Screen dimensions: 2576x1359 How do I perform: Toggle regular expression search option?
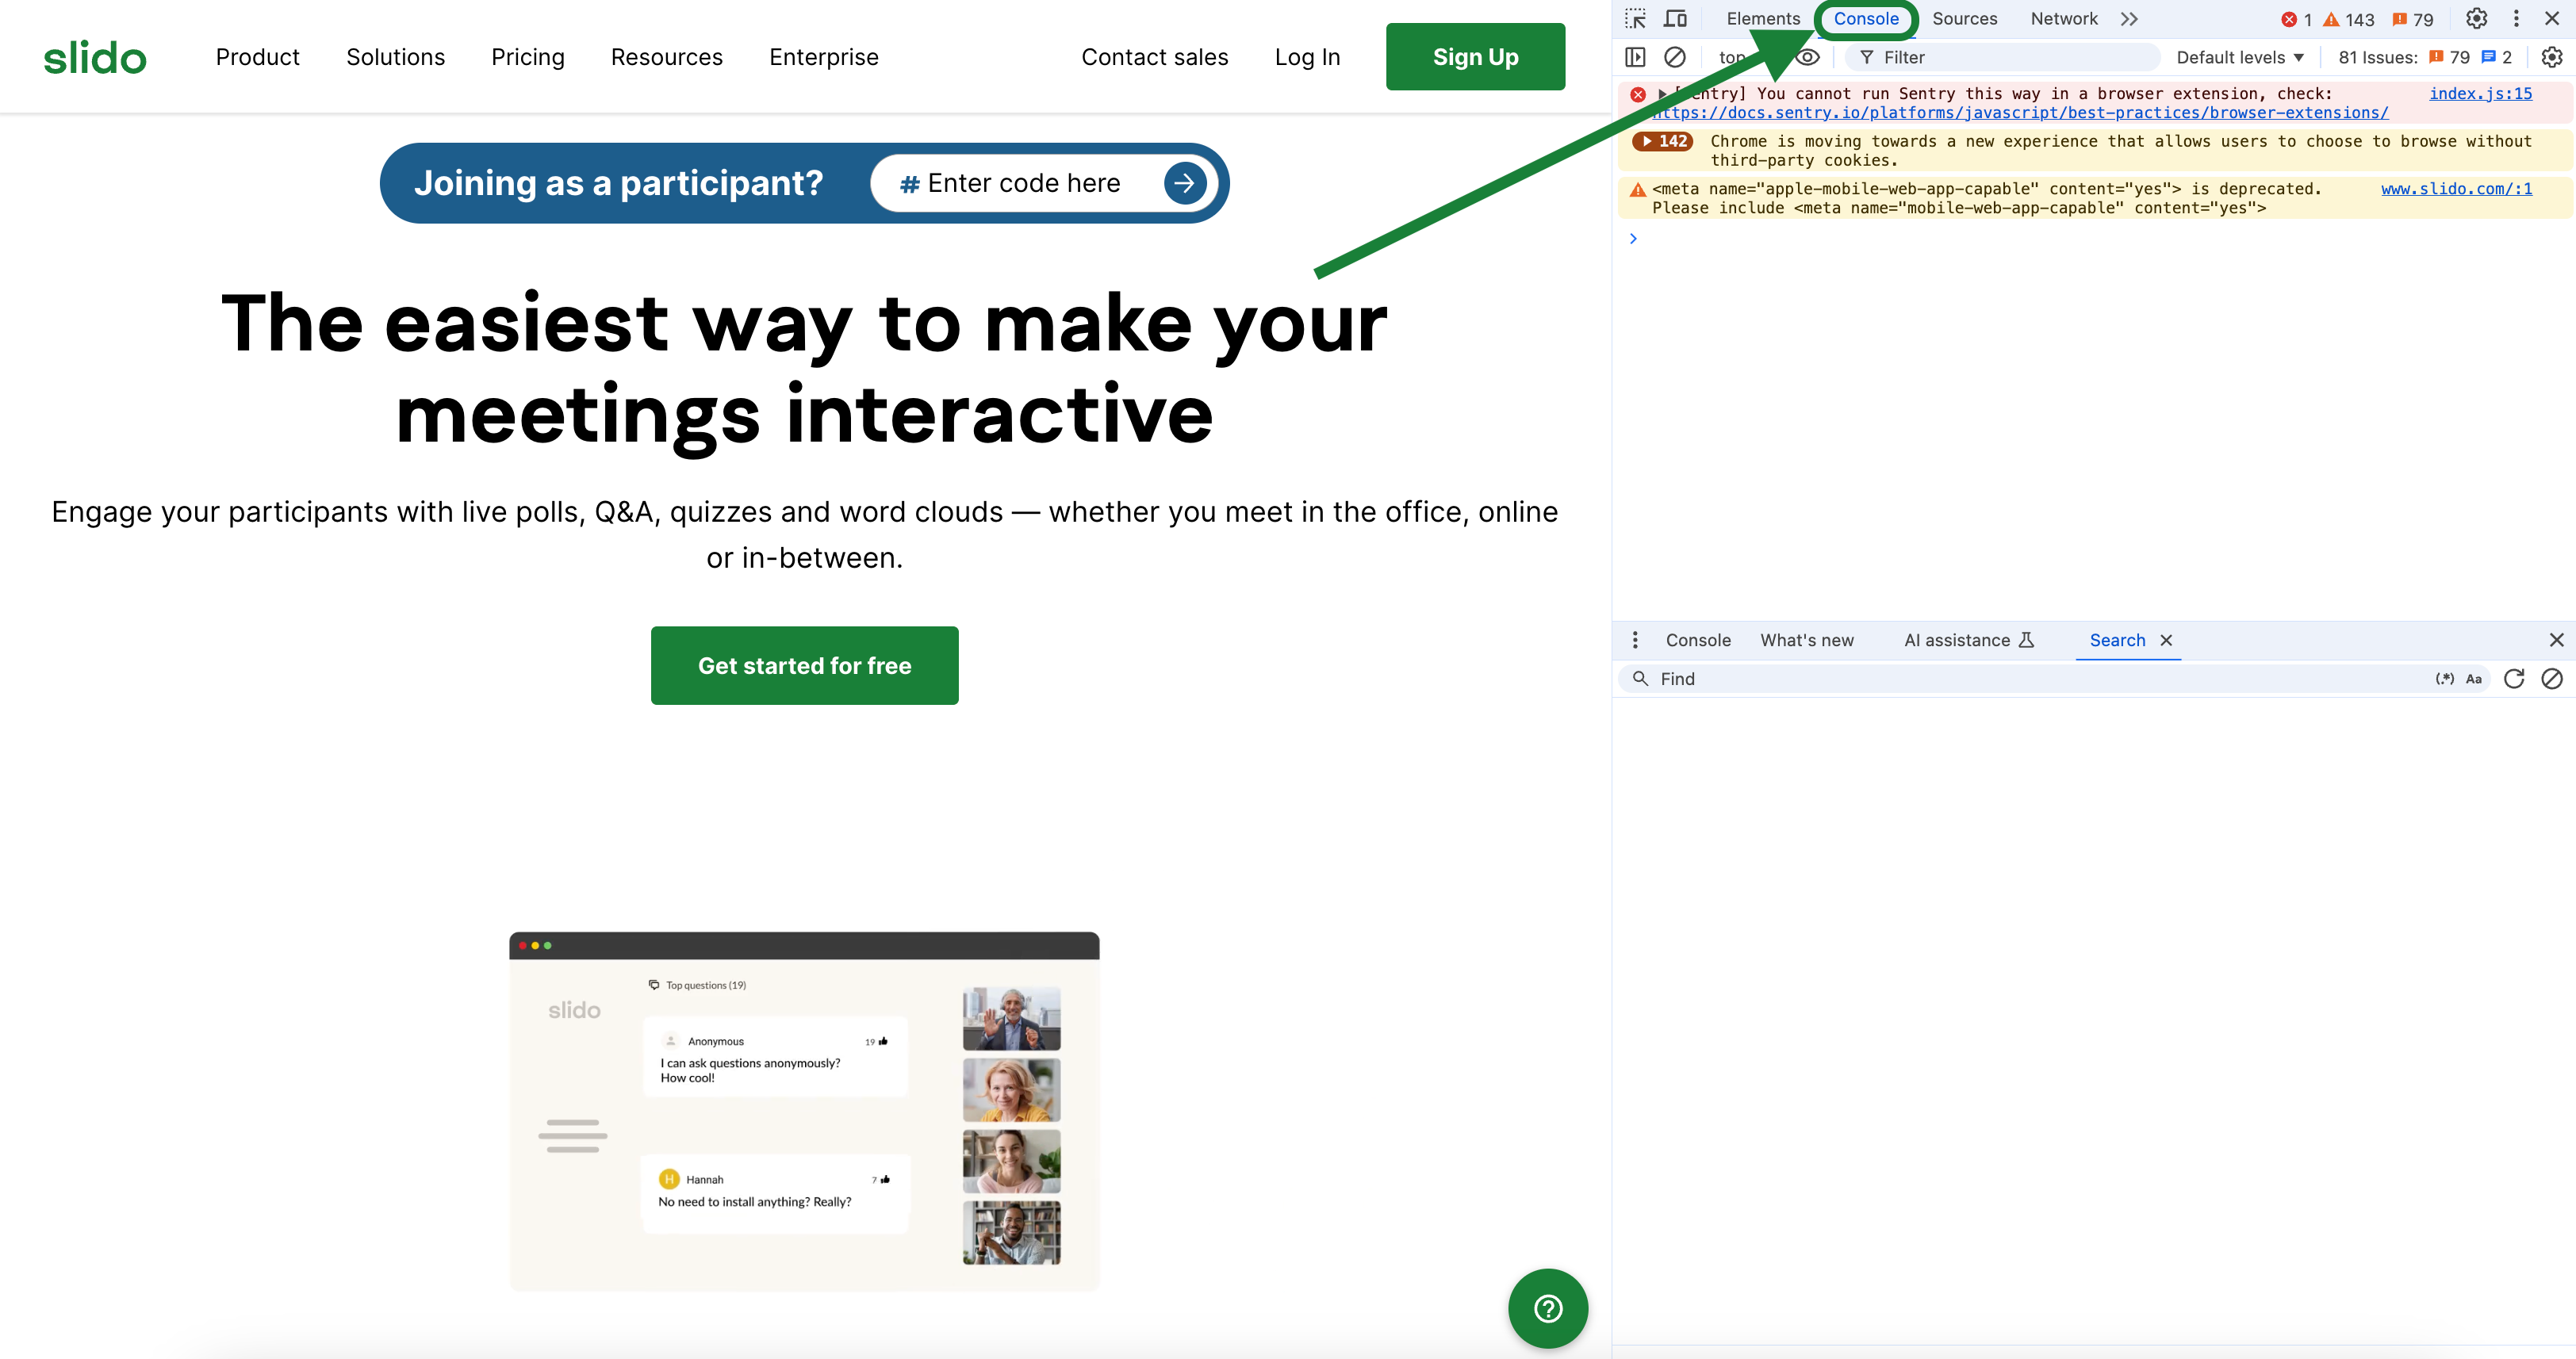tap(2444, 679)
